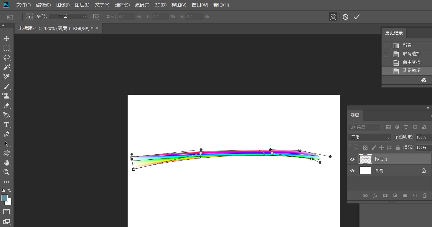This screenshot has width=432, height=227.
Task: Select the Magic Wand tool
Action: (6, 67)
